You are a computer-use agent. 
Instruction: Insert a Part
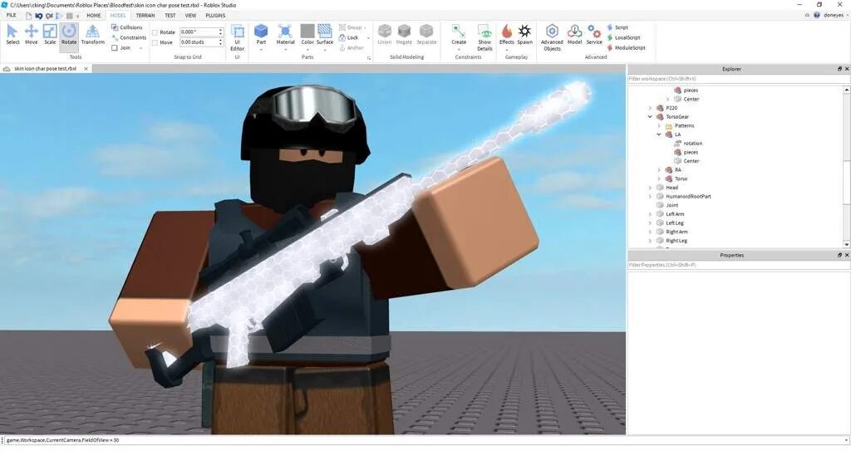tap(261, 34)
